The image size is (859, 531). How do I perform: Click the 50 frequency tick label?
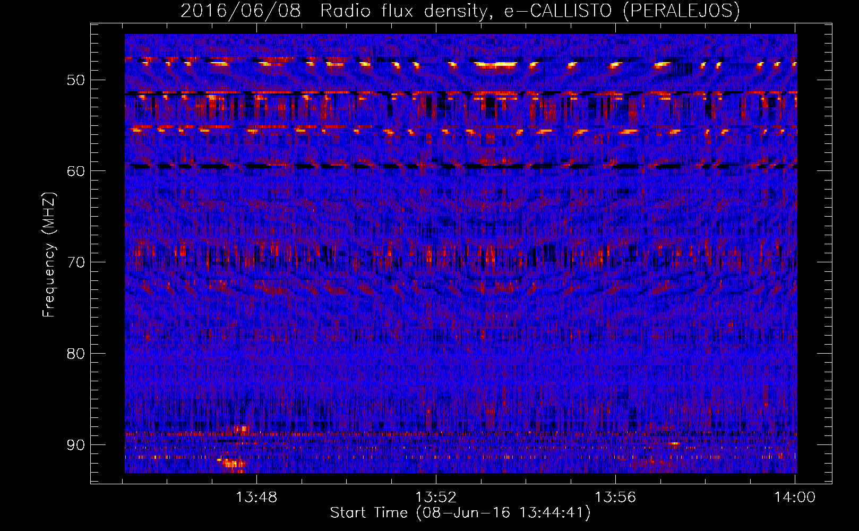pos(76,81)
